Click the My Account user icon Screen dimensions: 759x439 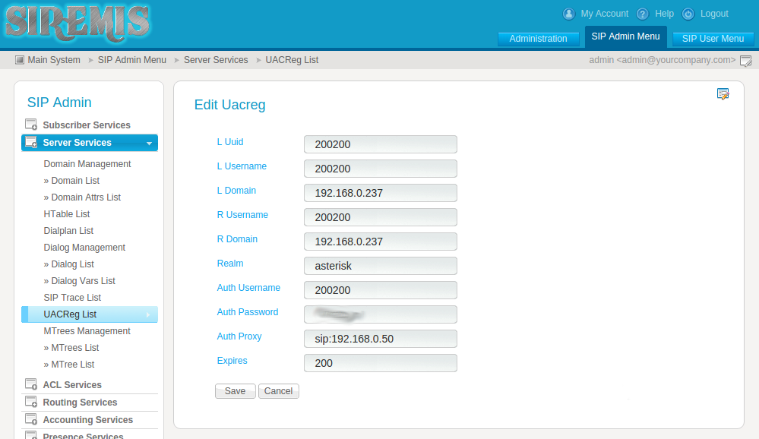coord(569,14)
